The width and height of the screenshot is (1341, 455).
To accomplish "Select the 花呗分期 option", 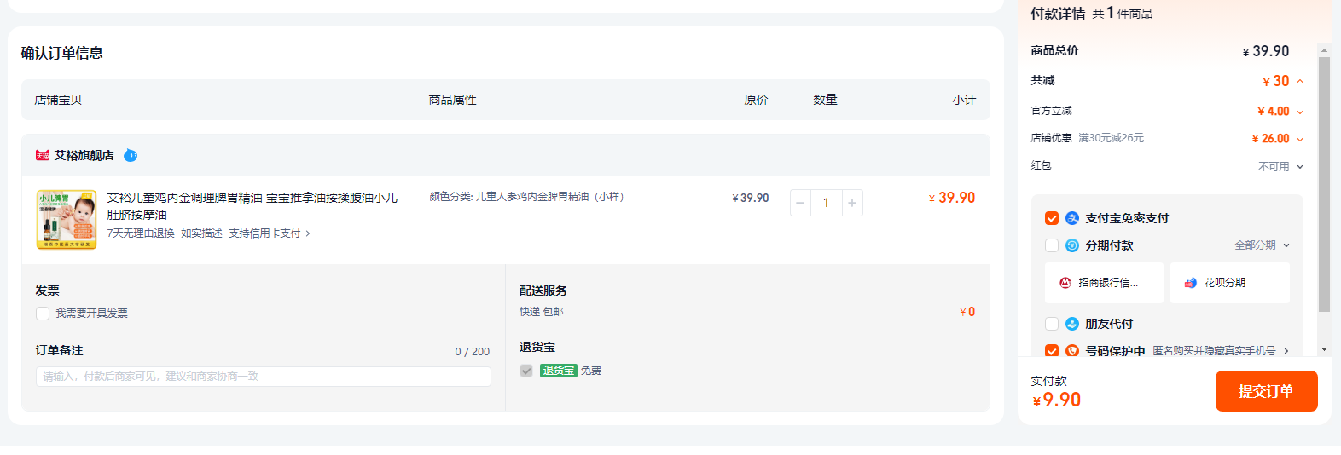I will coord(1229,283).
